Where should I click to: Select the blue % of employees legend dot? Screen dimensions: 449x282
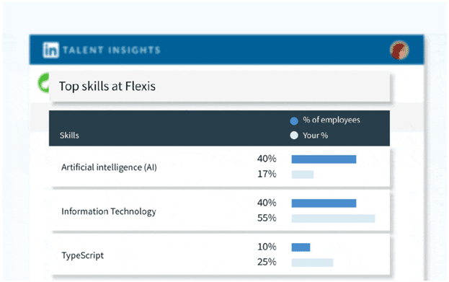click(x=294, y=121)
